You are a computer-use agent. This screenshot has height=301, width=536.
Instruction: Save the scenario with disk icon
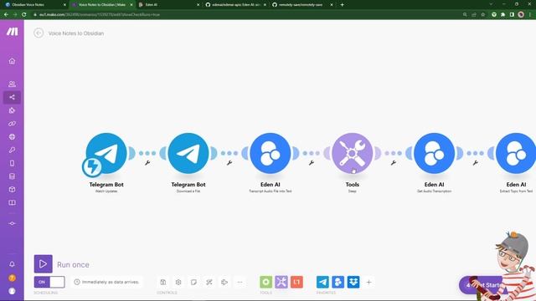(x=163, y=282)
